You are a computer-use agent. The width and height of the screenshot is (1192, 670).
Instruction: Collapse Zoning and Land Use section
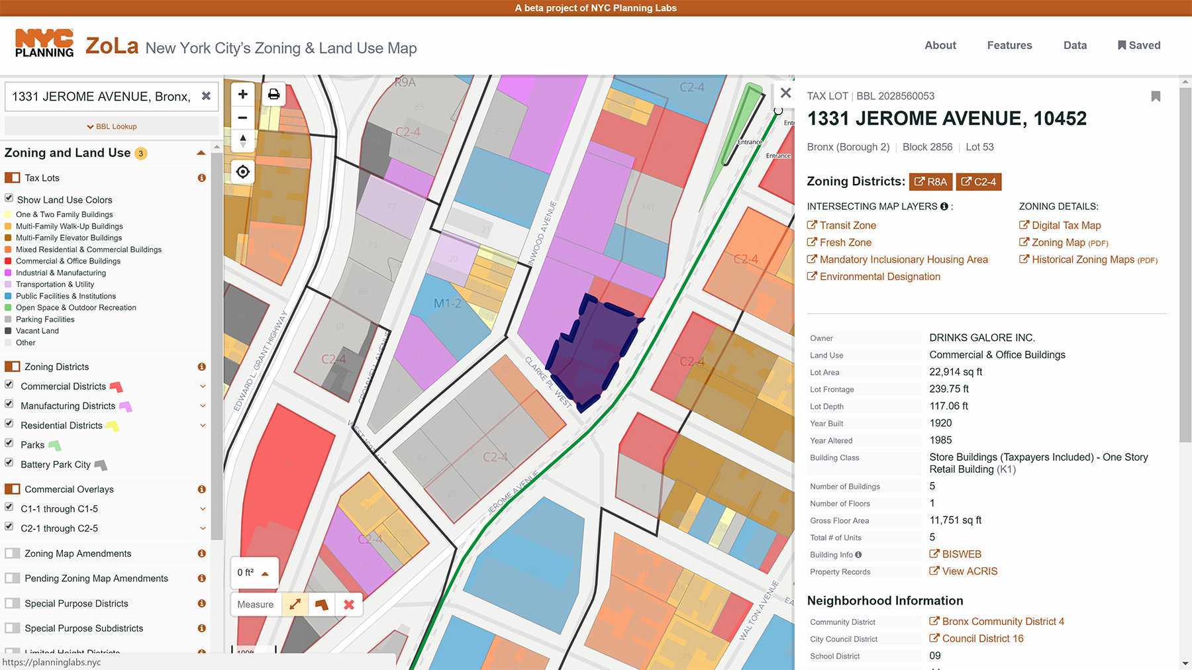pos(201,153)
